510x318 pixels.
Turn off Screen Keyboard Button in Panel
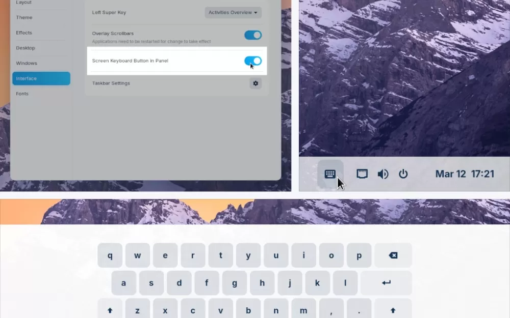[252, 60]
